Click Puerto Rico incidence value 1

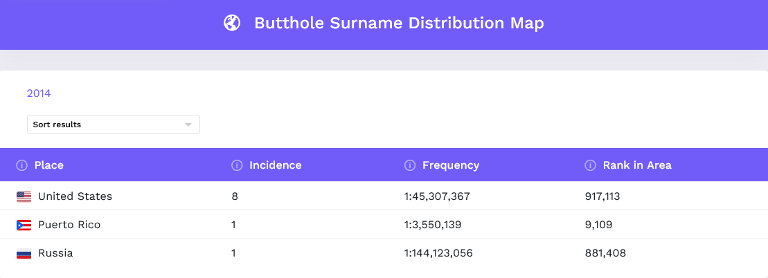(233, 225)
